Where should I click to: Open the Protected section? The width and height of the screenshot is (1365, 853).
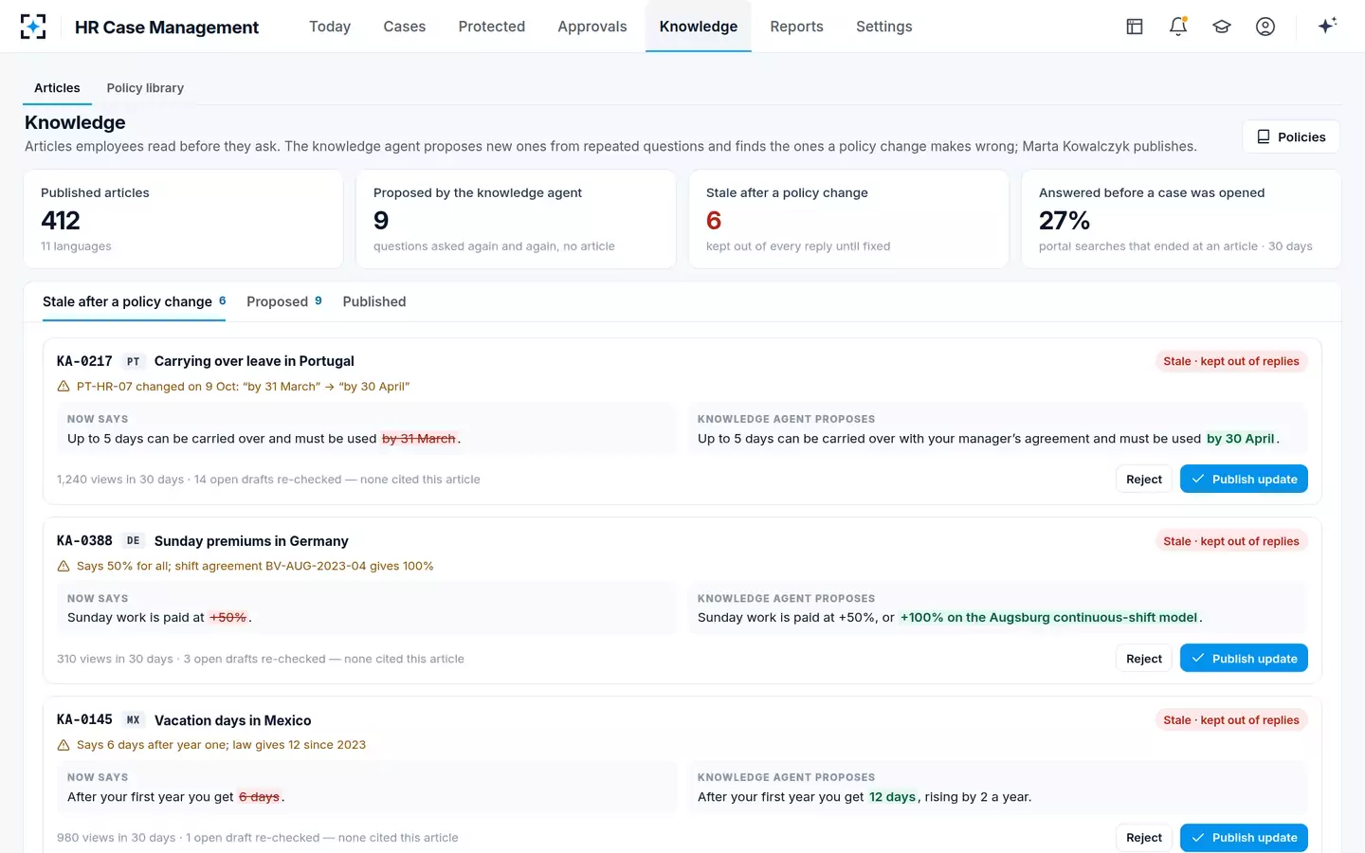click(492, 27)
